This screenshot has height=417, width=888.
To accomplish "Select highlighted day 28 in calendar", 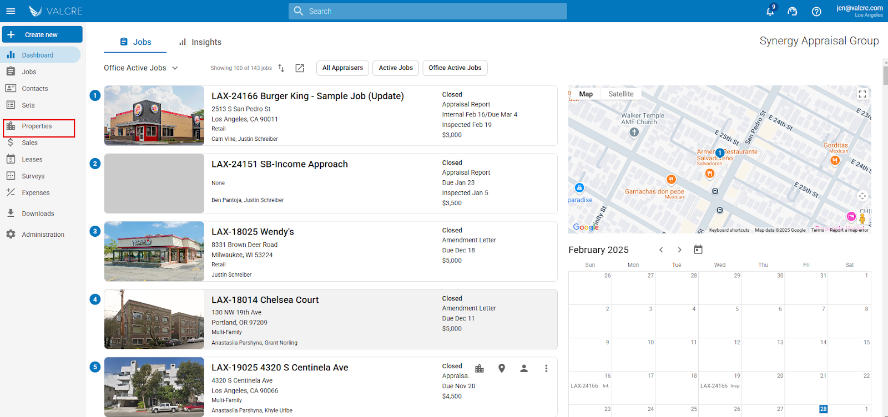I will [x=823, y=409].
